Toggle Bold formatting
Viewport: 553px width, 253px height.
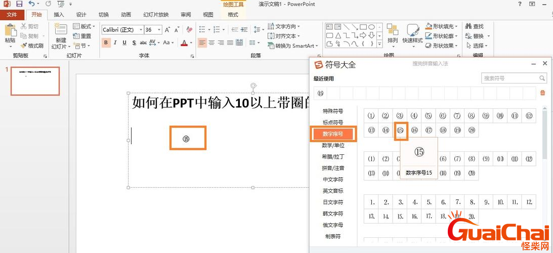pyautogui.click(x=106, y=43)
